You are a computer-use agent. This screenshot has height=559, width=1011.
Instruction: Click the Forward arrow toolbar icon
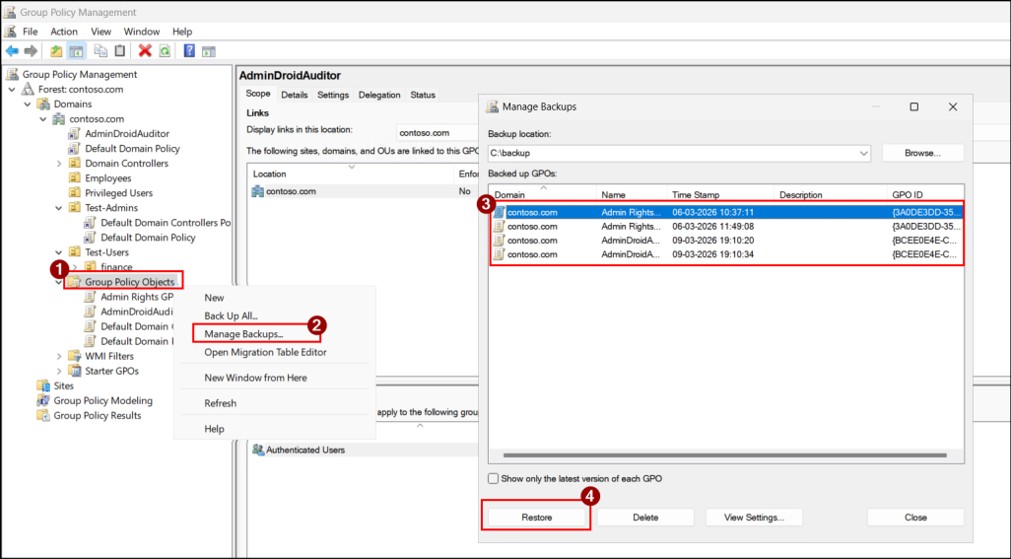tap(31, 51)
